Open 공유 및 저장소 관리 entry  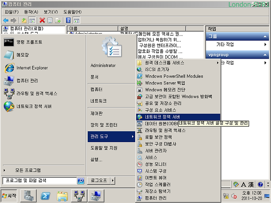(178, 103)
